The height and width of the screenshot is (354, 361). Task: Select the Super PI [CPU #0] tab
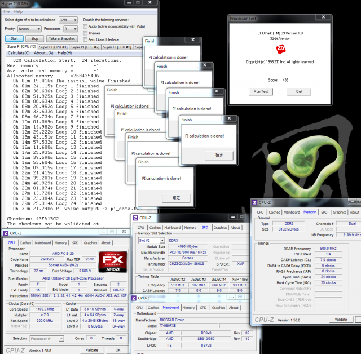pyautogui.click(x=21, y=47)
